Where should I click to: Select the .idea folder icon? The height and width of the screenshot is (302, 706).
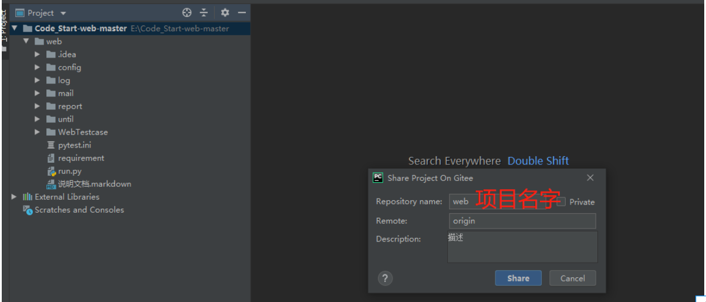coord(51,54)
